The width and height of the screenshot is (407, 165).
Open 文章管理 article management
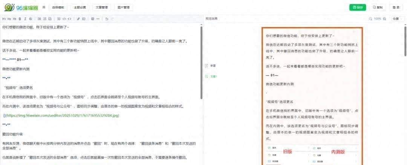pos(101,8)
